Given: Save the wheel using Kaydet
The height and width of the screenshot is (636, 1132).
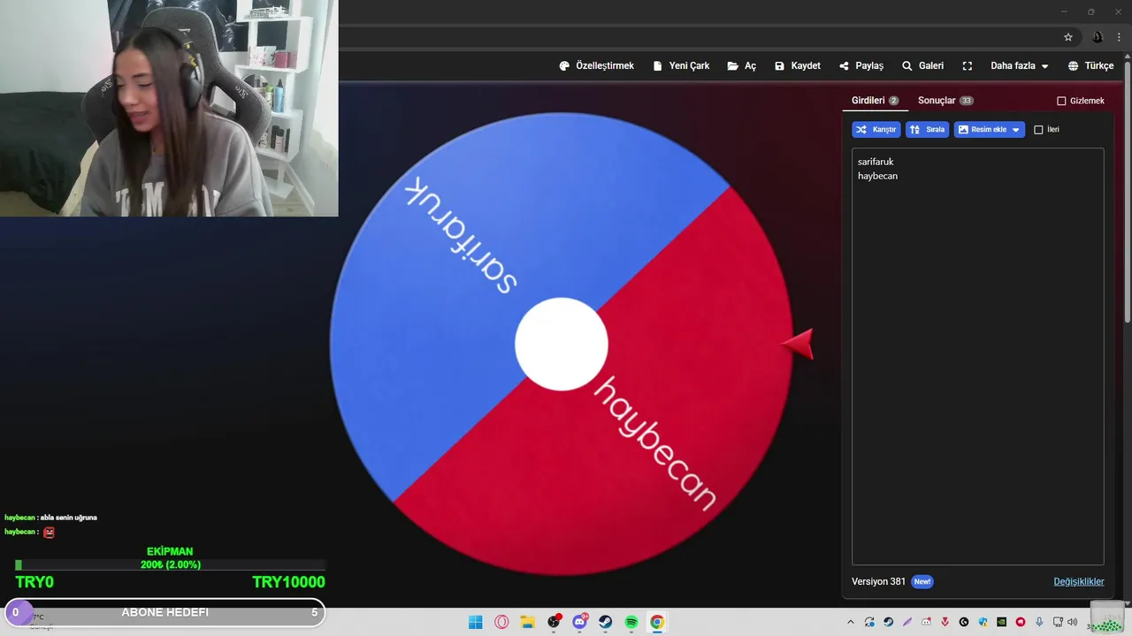Looking at the screenshot, I should [797, 66].
